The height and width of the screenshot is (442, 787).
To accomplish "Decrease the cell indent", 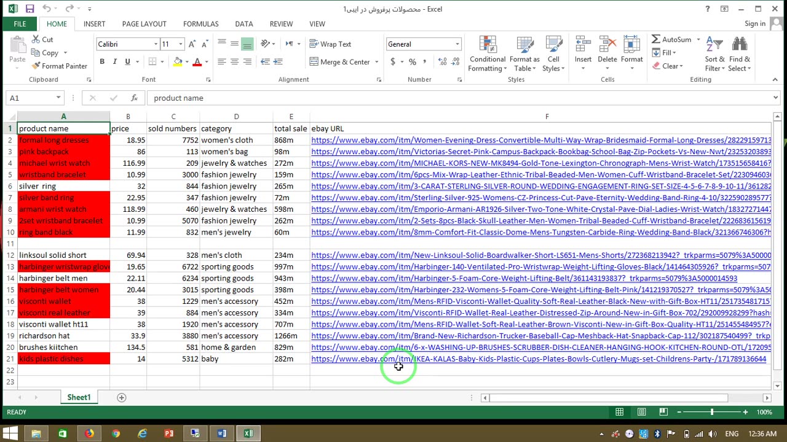I will [x=265, y=61].
